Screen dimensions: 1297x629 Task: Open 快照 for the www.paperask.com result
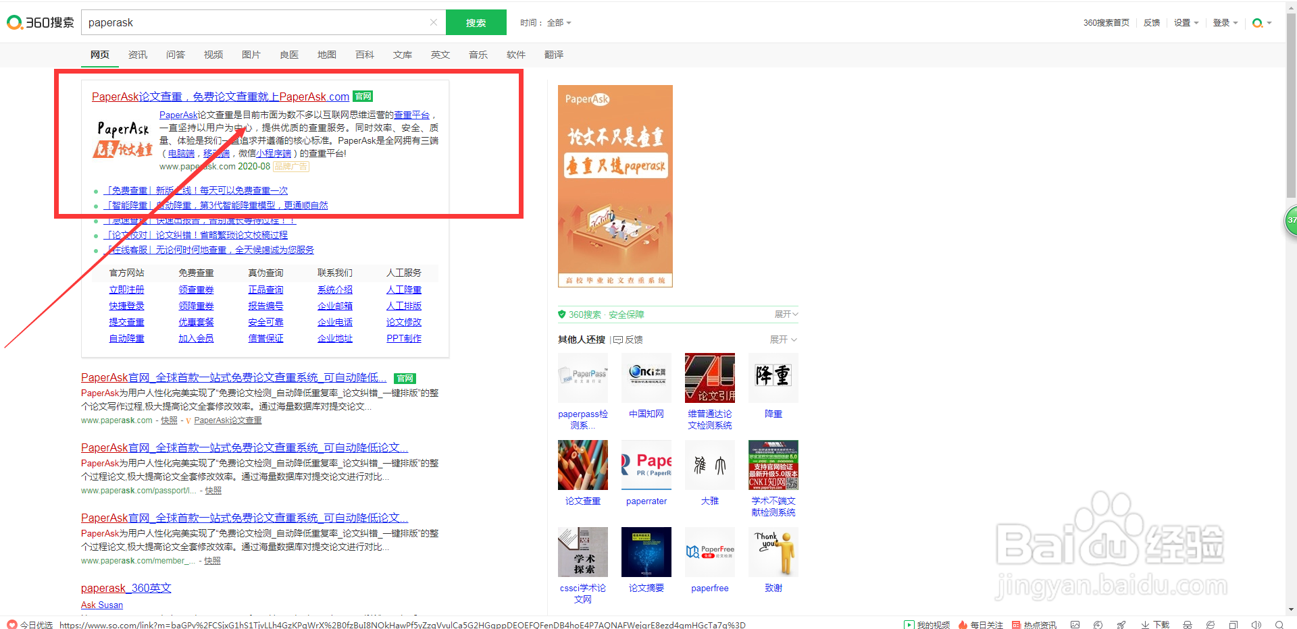click(x=169, y=420)
